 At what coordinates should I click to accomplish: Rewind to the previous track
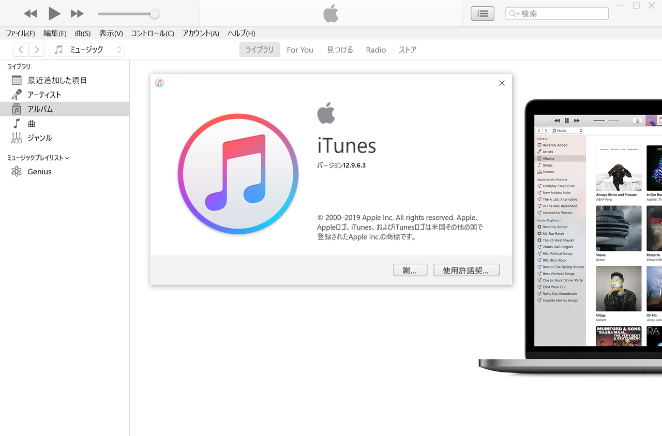pyautogui.click(x=30, y=13)
